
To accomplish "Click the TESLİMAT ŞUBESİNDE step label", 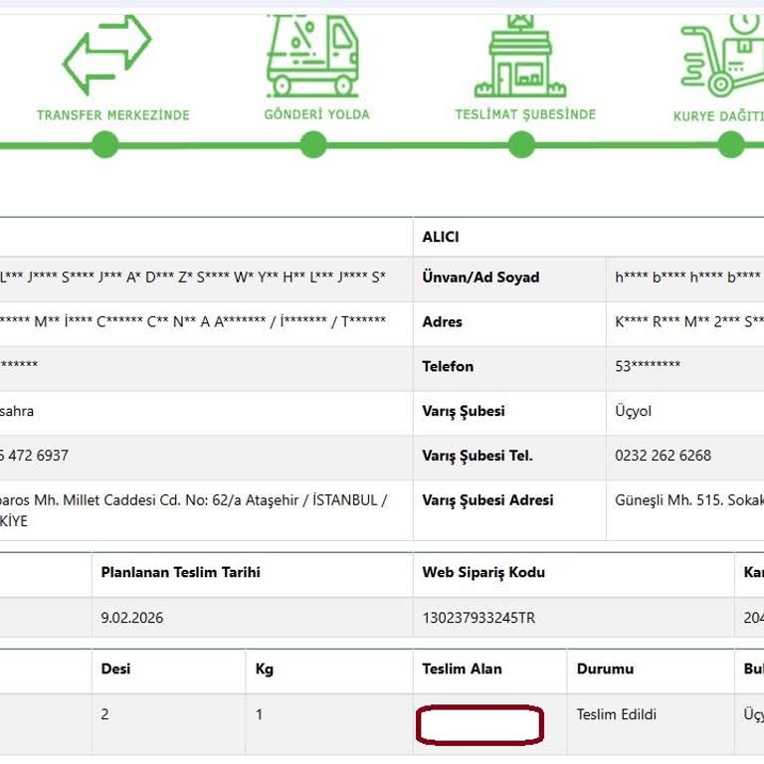I will click(x=525, y=114).
